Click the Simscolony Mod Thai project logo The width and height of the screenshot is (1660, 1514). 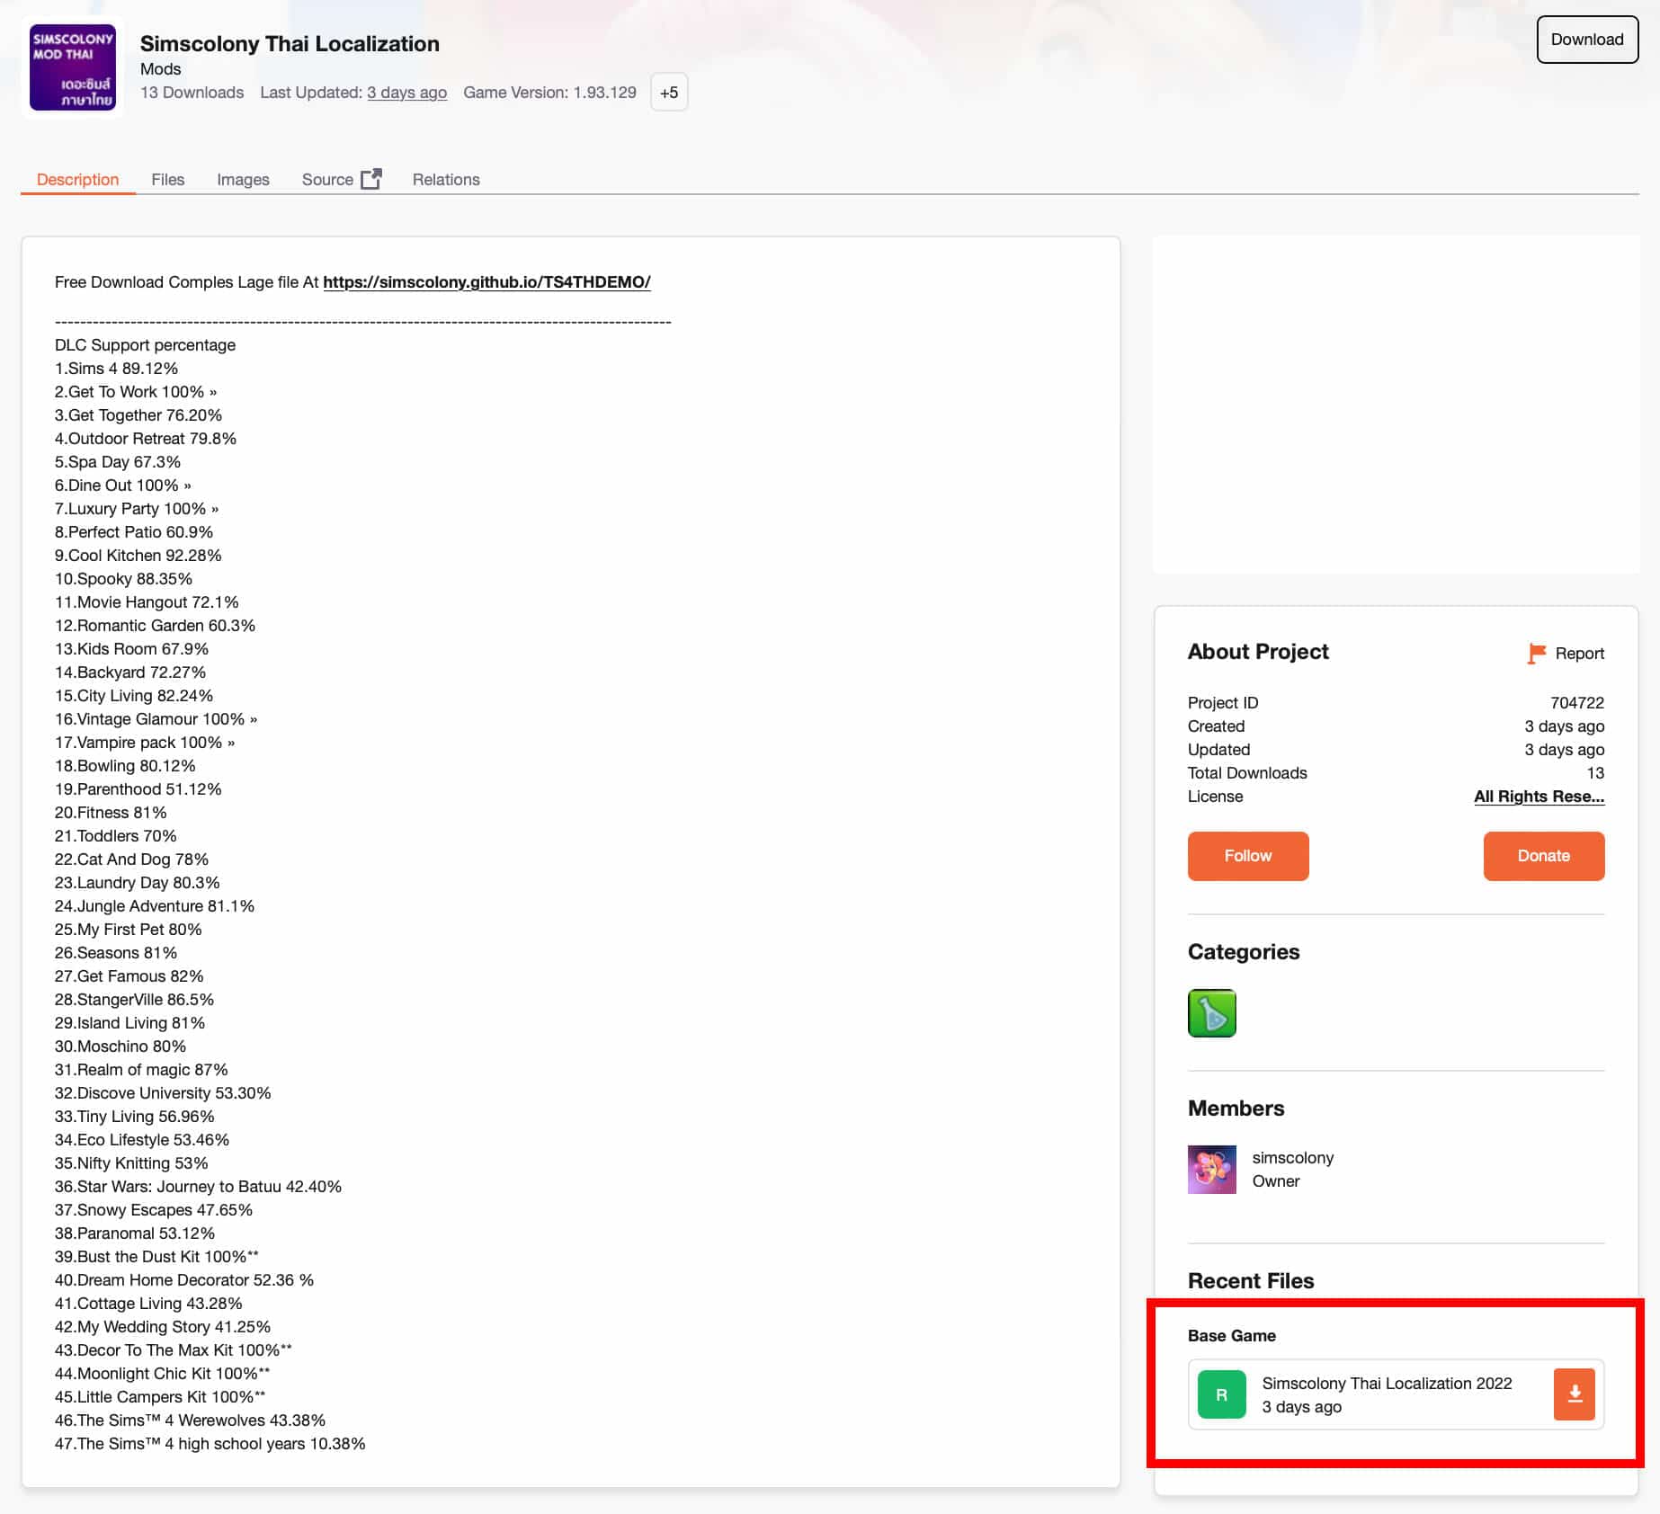73,67
